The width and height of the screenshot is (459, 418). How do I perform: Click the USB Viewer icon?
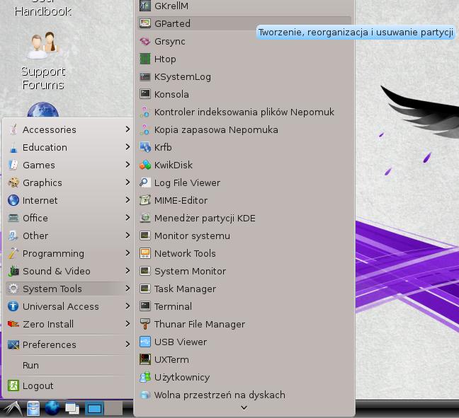(145, 342)
